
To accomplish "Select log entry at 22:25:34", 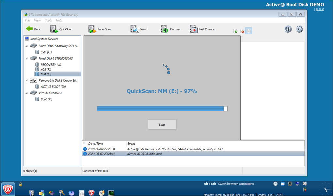I will tap(193, 149).
